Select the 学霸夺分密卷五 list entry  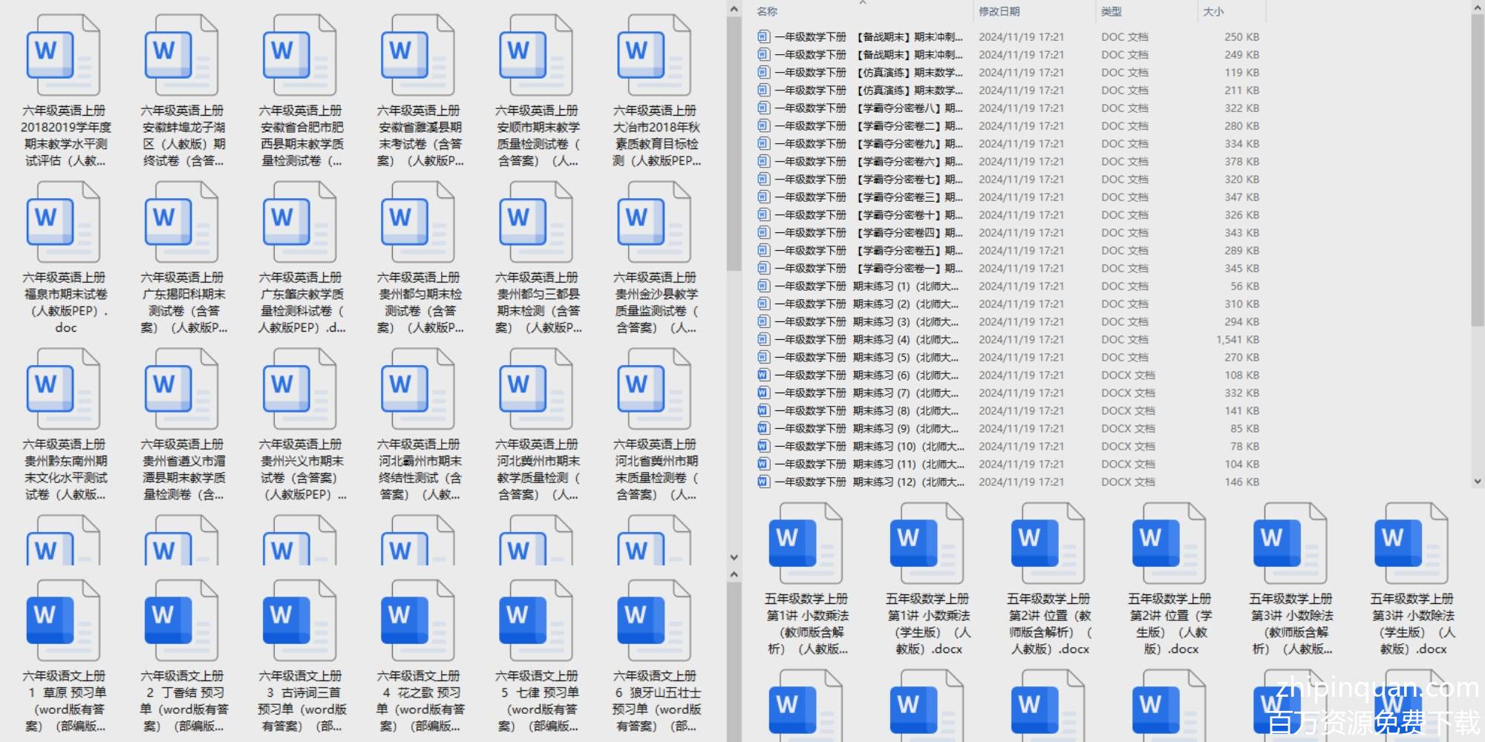868,250
